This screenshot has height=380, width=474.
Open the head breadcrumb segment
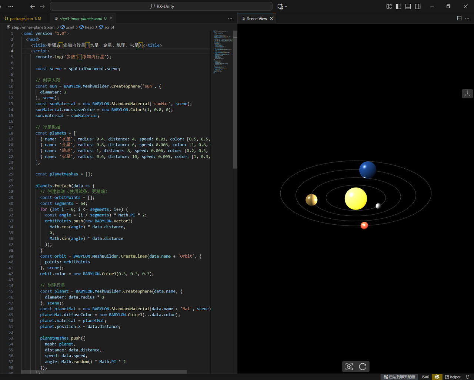[x=87, y=27]
